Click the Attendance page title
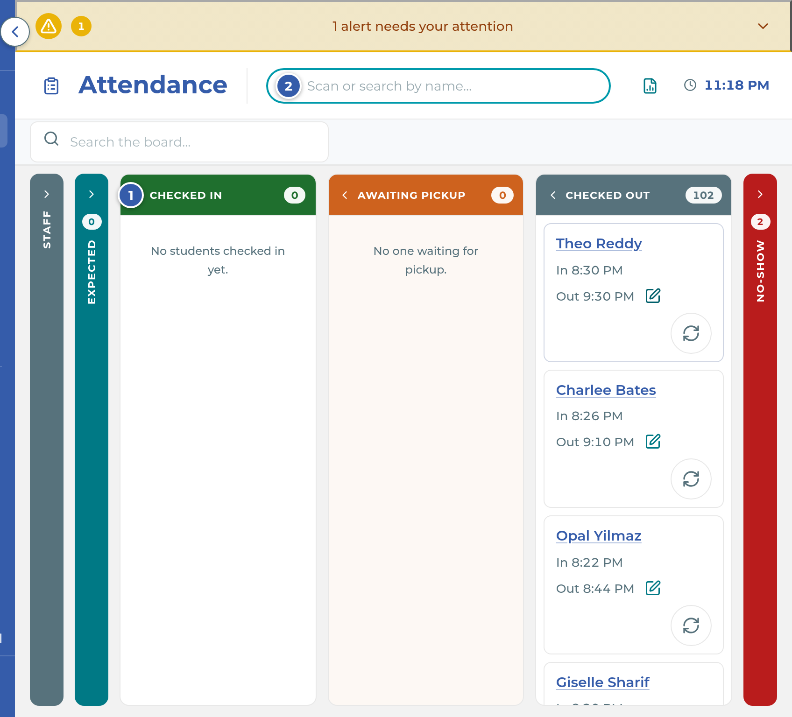 coord(153,85)
